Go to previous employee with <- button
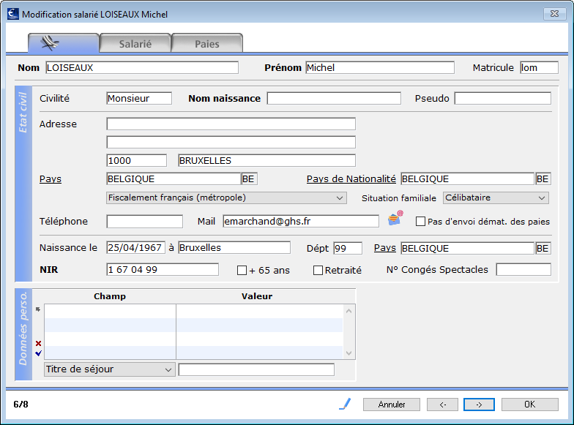Screen dimensions: 574x425 click(442, 405)
